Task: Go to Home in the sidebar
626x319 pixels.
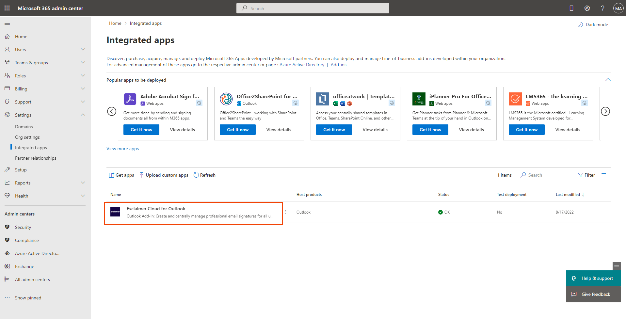Action: (x=21, y=37)
